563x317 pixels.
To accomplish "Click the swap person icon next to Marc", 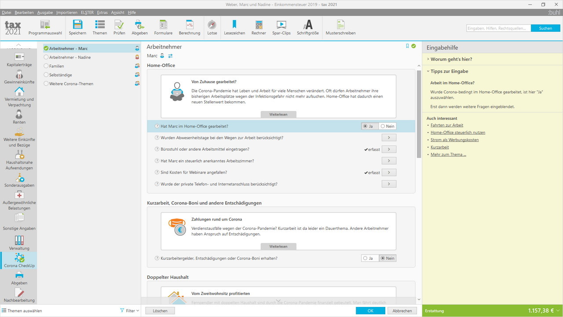I will tap(170, 56).
